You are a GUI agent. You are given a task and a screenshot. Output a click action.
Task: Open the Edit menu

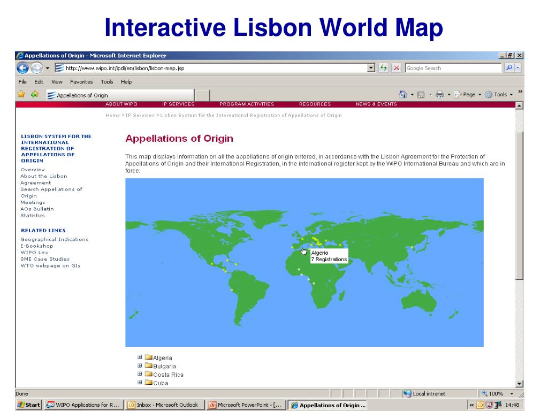(x=39, y=82)
